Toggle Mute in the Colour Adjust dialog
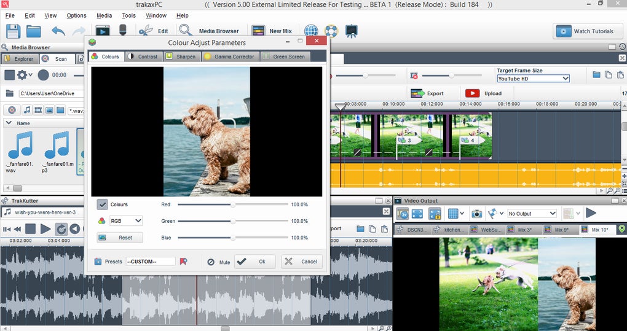 [218, 262]
